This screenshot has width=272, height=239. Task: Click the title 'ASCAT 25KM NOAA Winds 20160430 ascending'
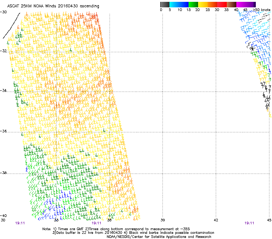(53, 6)
